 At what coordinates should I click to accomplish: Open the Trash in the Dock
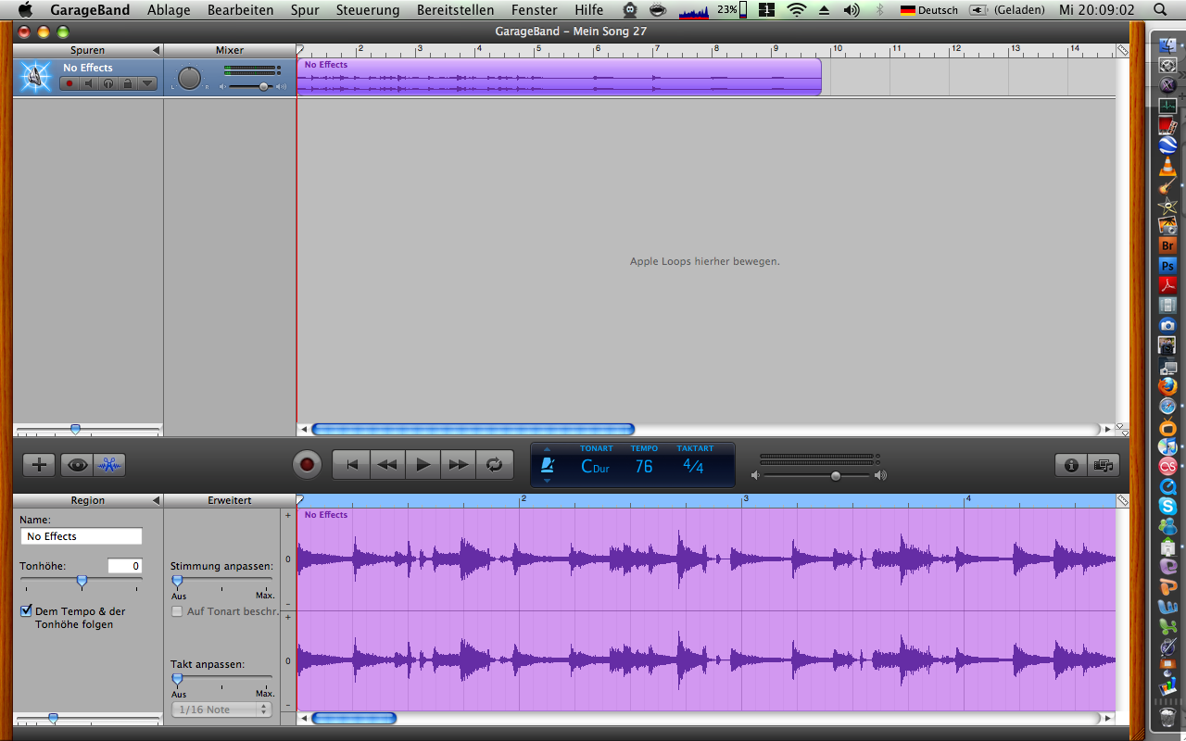(x=1167, y=717)
